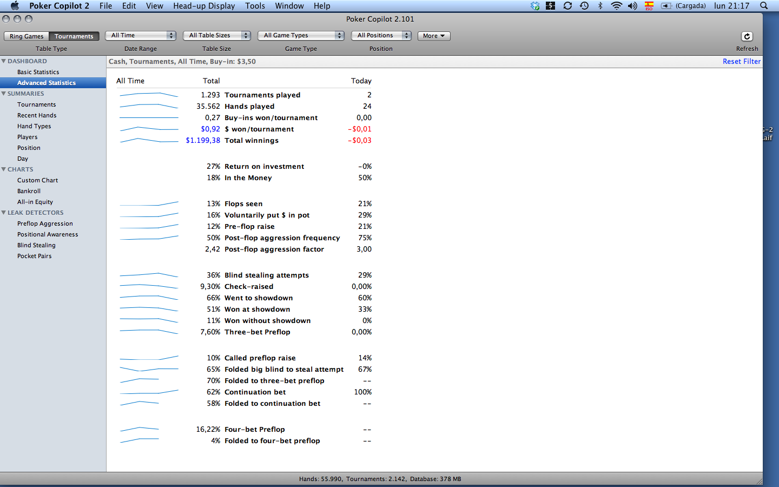This screenshot has width=779, height=487.
Task: Click the Return on investment row label
Action: [x=265, y=166]
